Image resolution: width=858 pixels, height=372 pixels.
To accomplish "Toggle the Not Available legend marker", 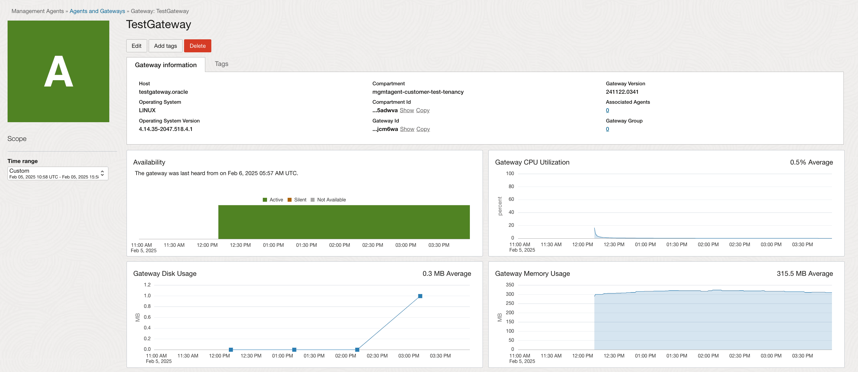I will (312, 200).
